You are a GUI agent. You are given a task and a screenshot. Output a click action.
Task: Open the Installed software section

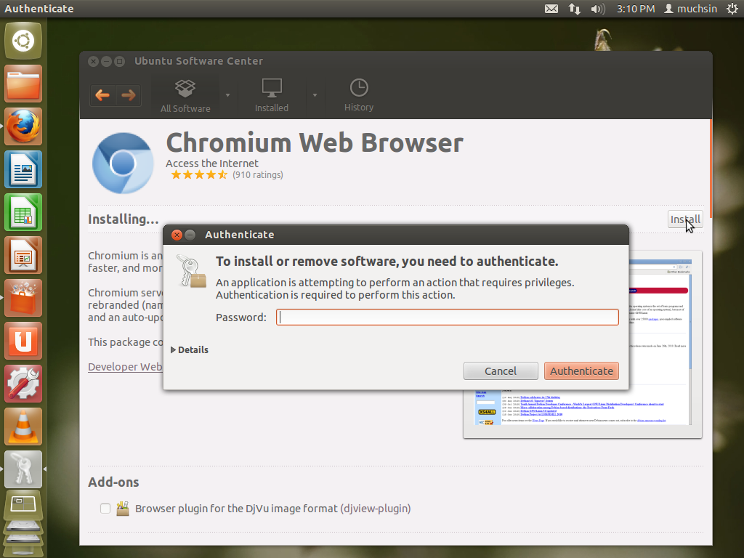pos(272,97)
